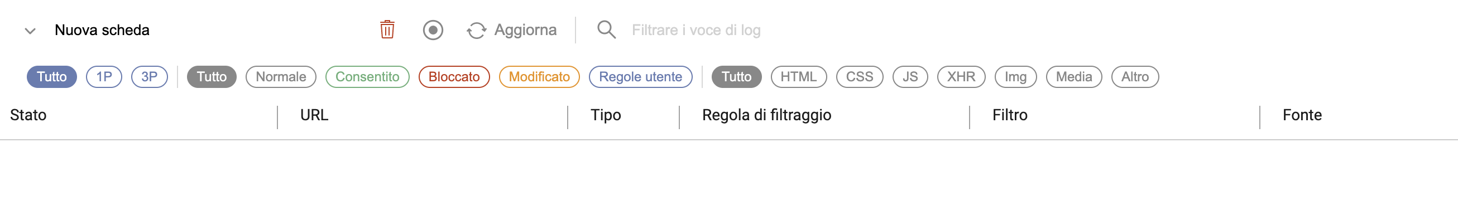Enable the Bloccato status filter

pyautogui.click(x=454, y=77)
